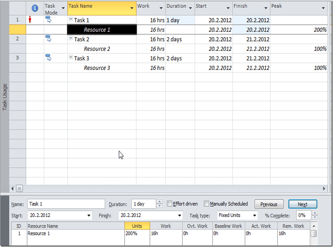The image size is (333, 247).
Task: Click the blue info indicator column header icon
Action: (35, 8)
